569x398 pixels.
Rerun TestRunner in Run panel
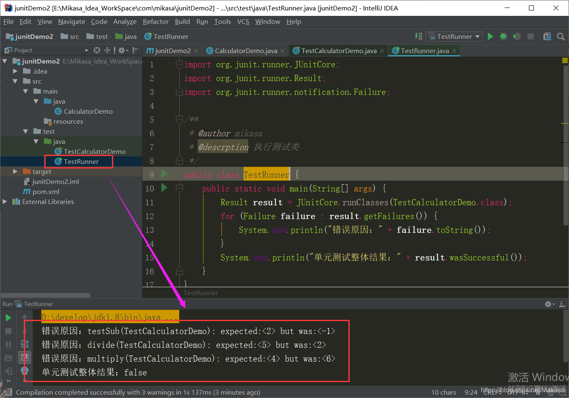tap(8, 318)
